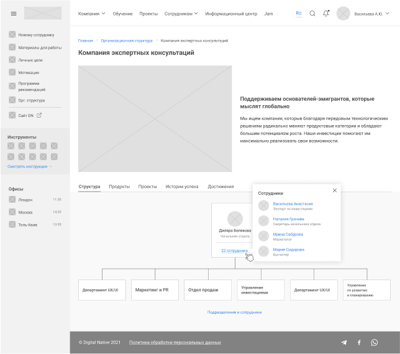The height and width of the screenshot is (354, 400).
Task: Click the Сайт DN sidebar label
Action: click(25, 116)
